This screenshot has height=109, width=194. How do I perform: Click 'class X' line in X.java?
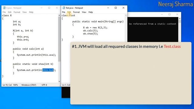pos(7,15)
